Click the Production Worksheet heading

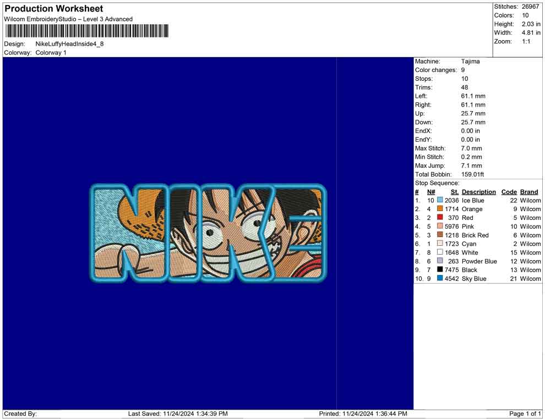coord(53,9)
